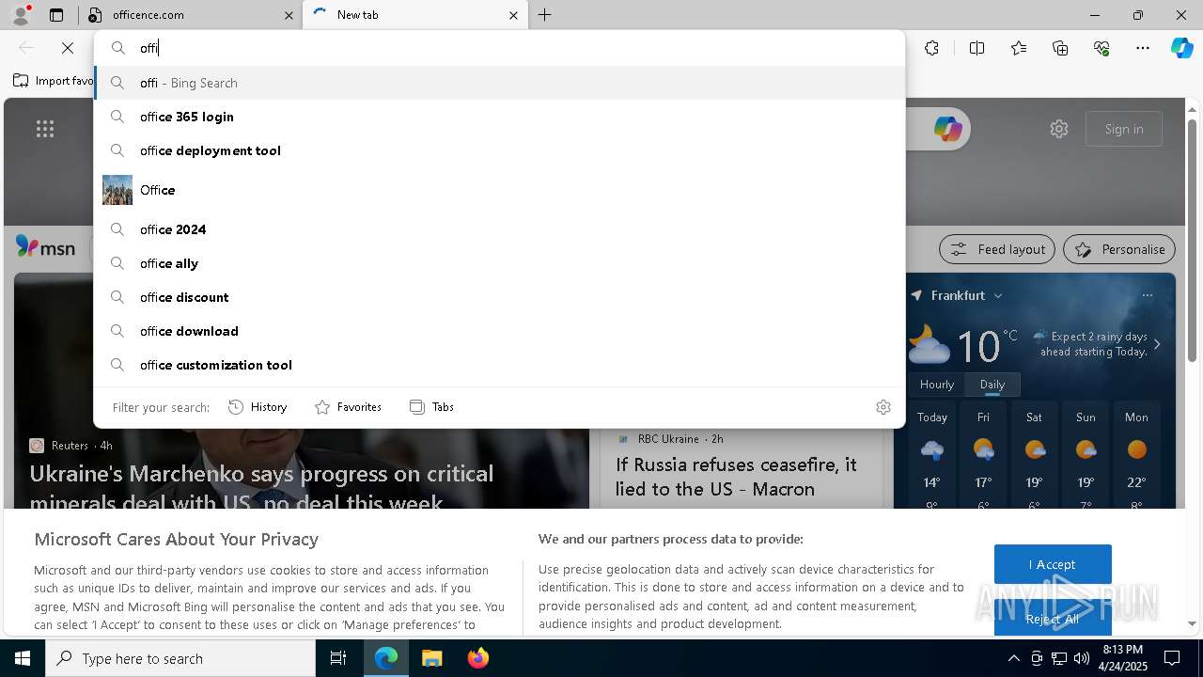Open the tab actions menu icon
Viewport: 1203px width, 677px height.
pos(56,15)
